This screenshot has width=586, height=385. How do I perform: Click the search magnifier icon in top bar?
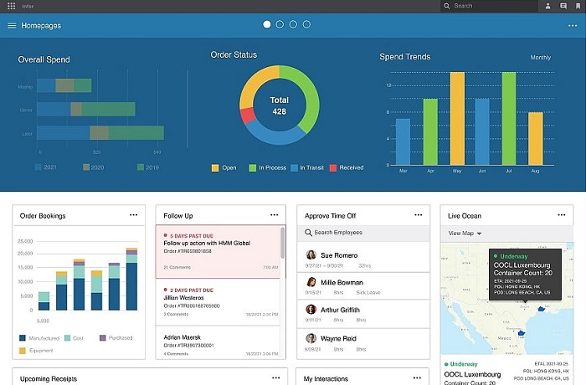[x=446, y=6]
